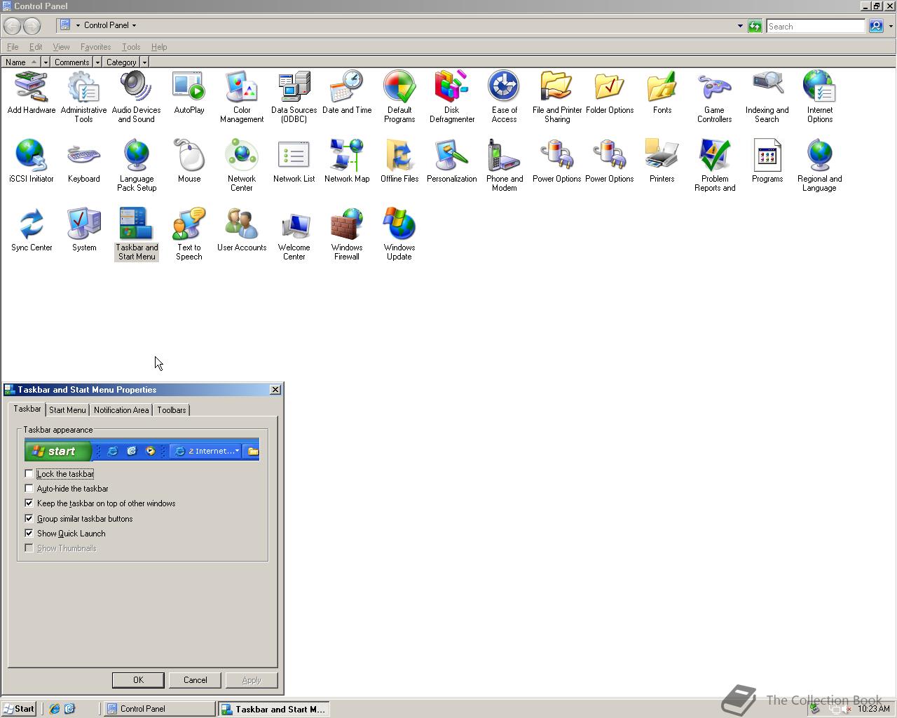Open Phone and Modem settings
This screenshot has height=718, width=897.
pyautogui.click(x=504, y=165)
